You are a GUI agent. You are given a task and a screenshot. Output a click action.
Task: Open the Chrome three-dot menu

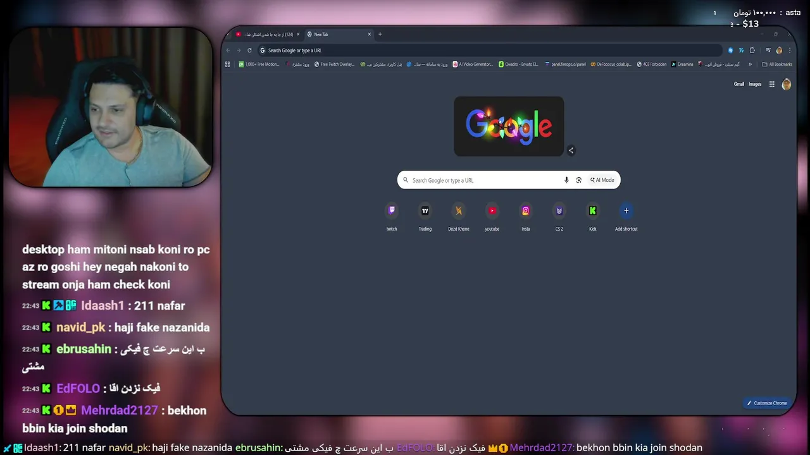[x=789, y=51]
